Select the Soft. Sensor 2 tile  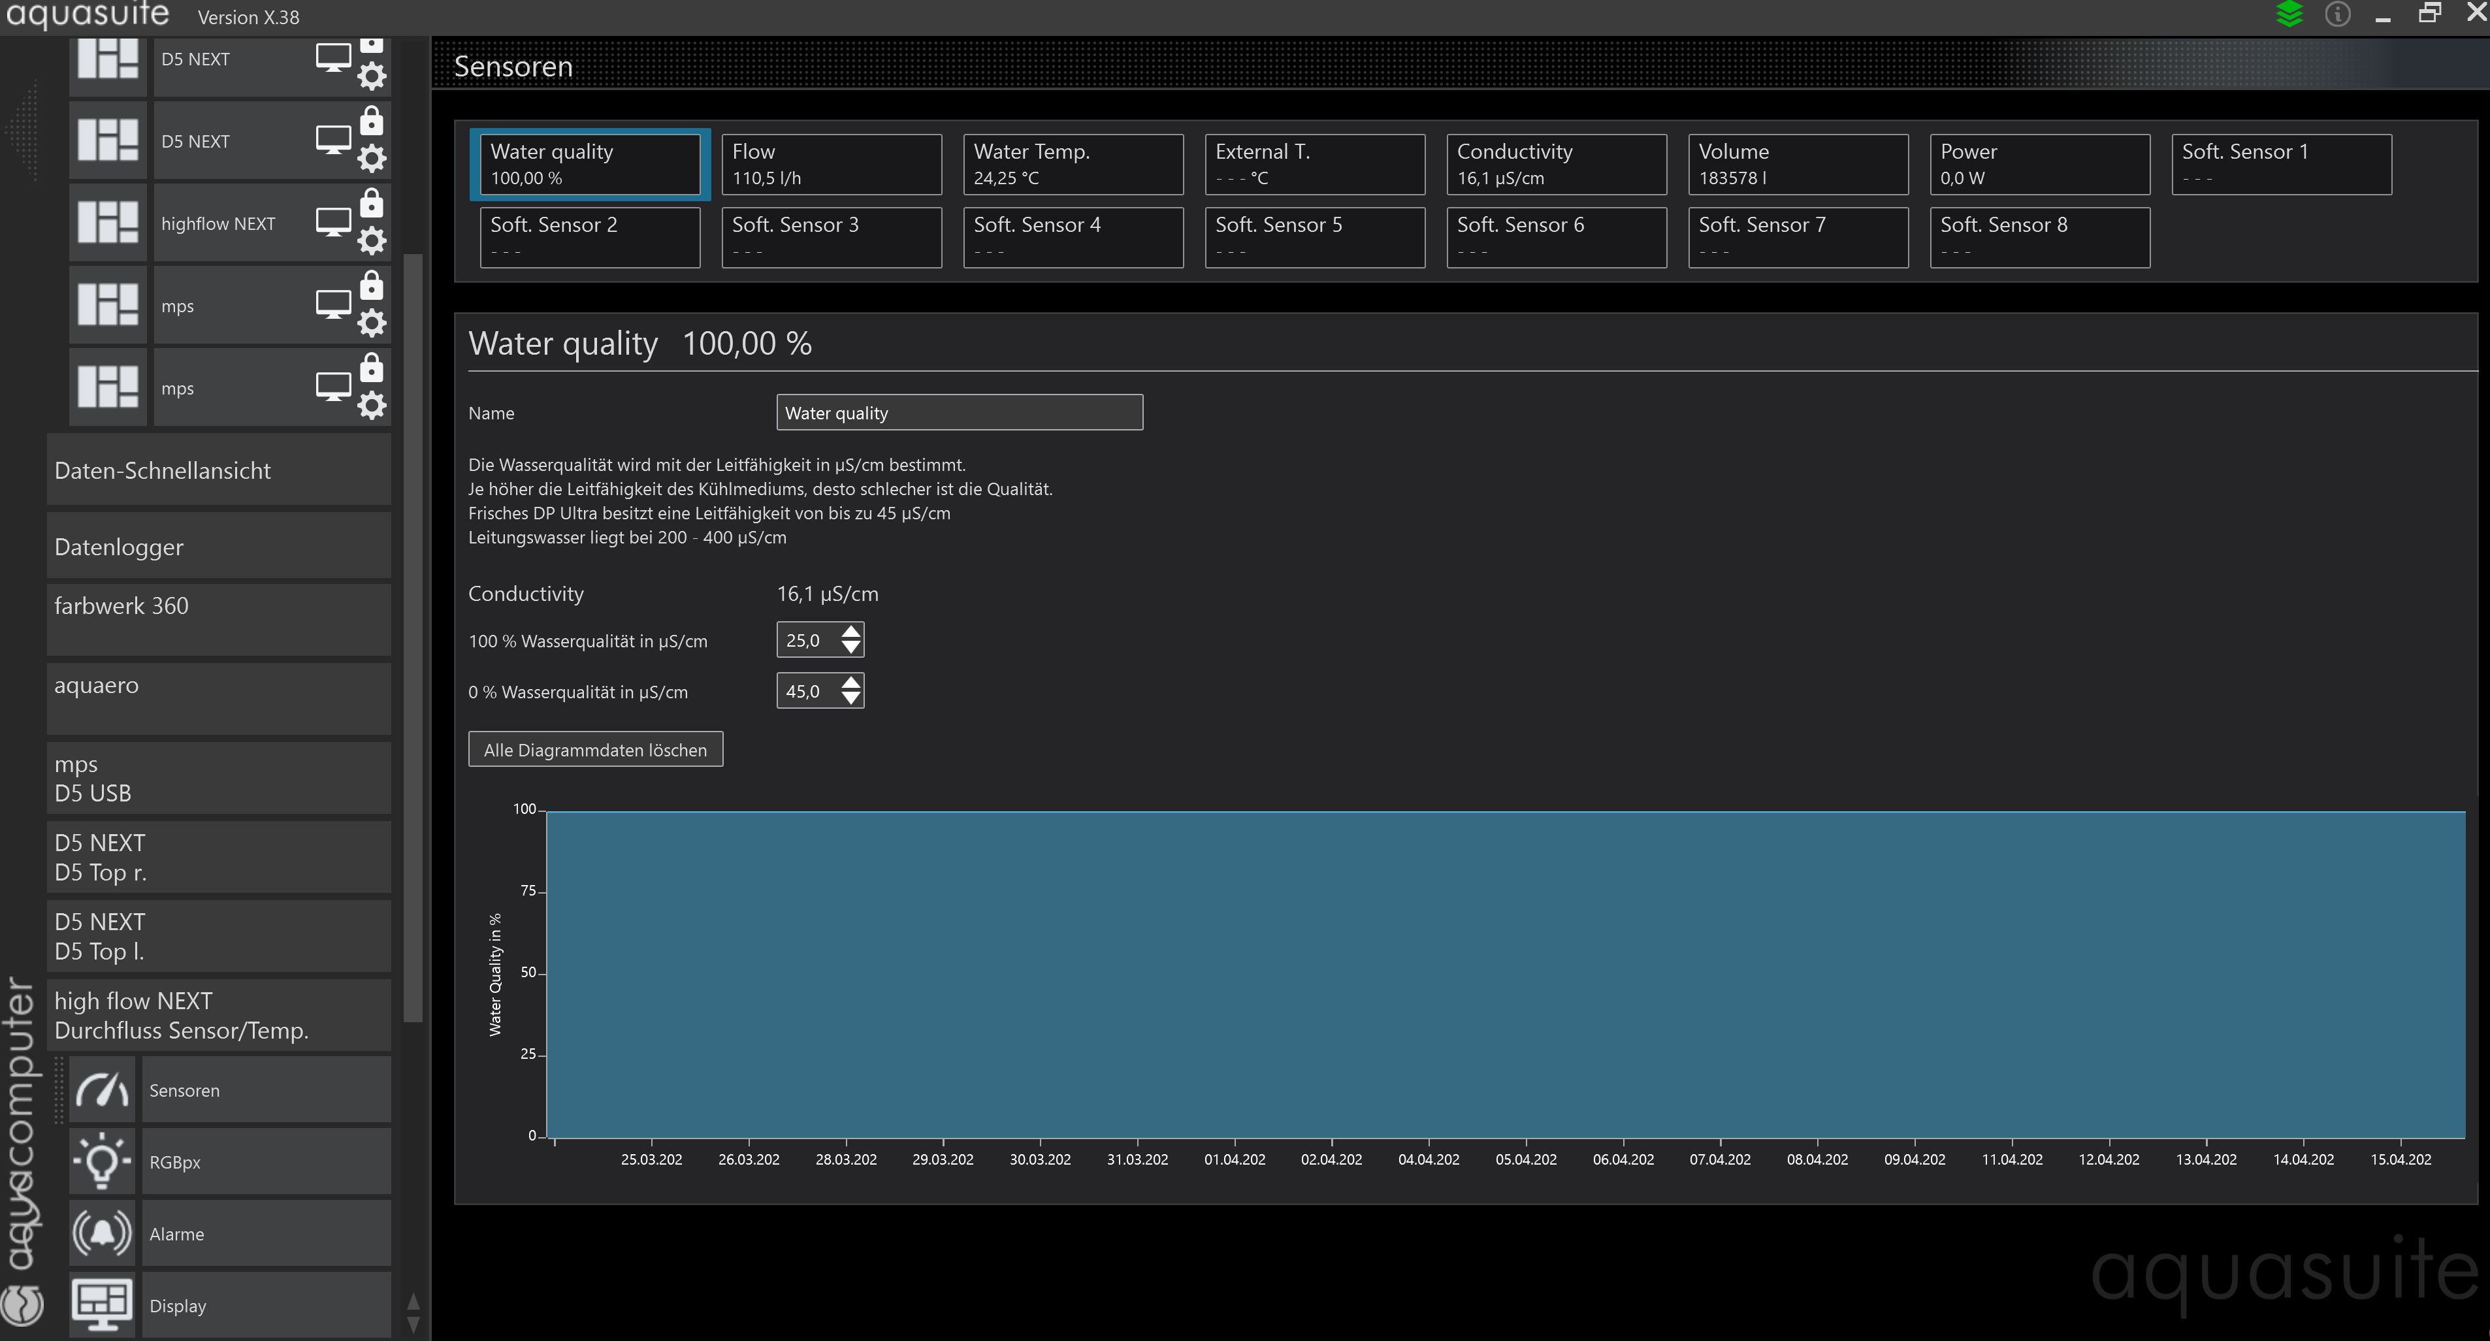click(x=590, y=238)
